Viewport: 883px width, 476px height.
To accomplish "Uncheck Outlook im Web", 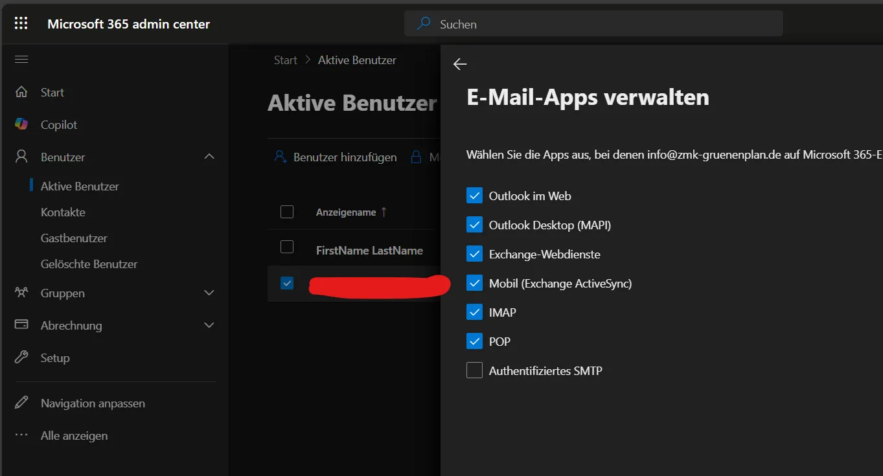I will coord(475,196).
